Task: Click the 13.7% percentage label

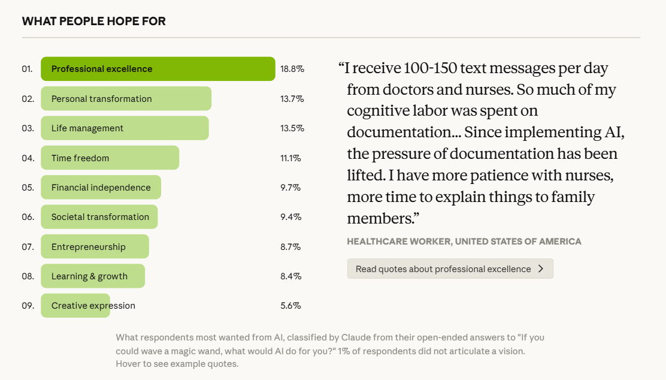Action: [x=292, y=99]
